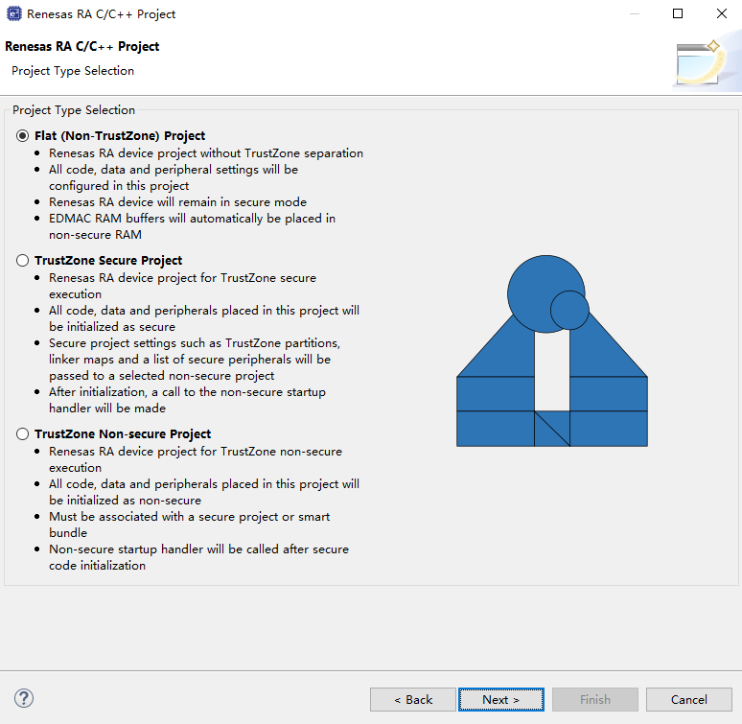Click the blue project type illustration
The height and width of the screenshot is (724, 742).
click(x=552, y=351)
